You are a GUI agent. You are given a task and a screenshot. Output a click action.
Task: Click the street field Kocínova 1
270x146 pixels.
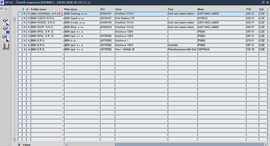point(141,40)
